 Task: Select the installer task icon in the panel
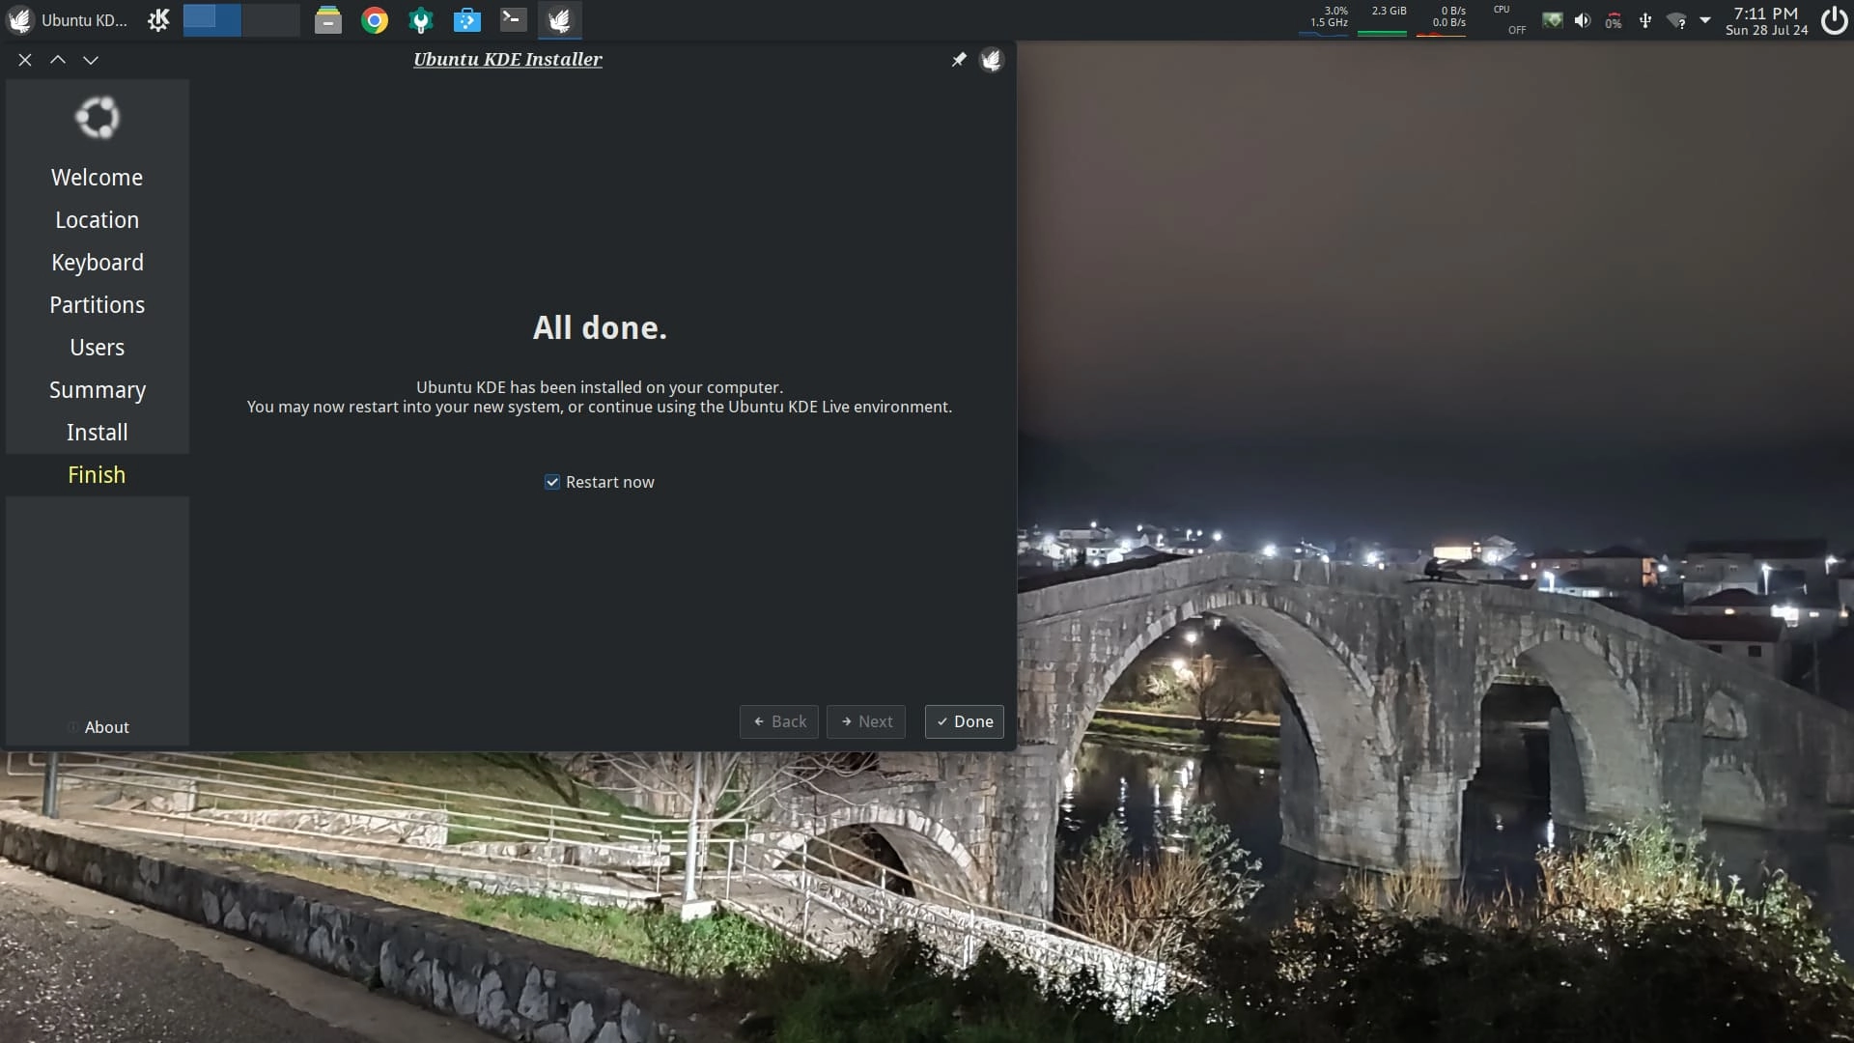(x=559, y=19)
